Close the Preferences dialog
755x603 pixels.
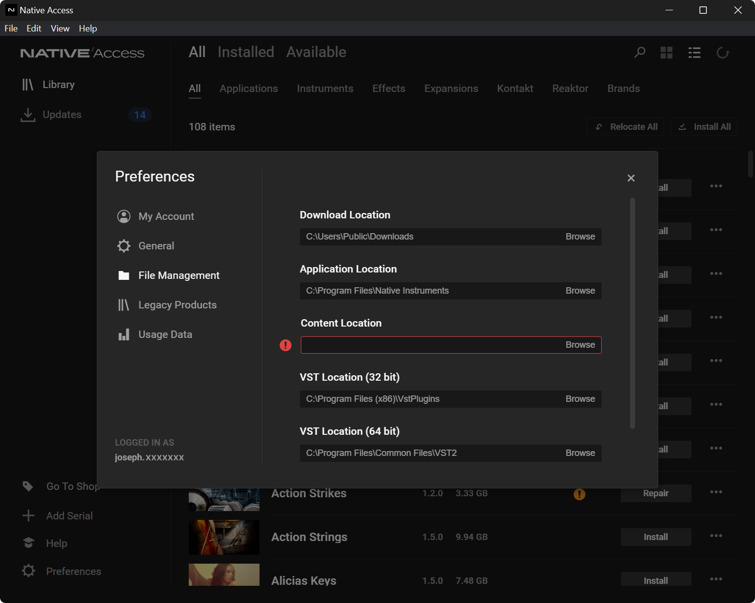coord(631,178)
